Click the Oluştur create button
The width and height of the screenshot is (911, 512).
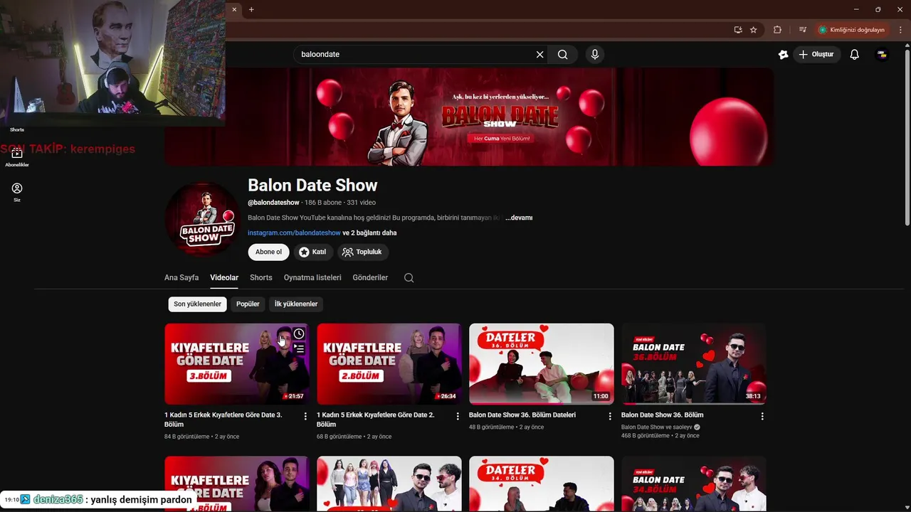[816, 54]
